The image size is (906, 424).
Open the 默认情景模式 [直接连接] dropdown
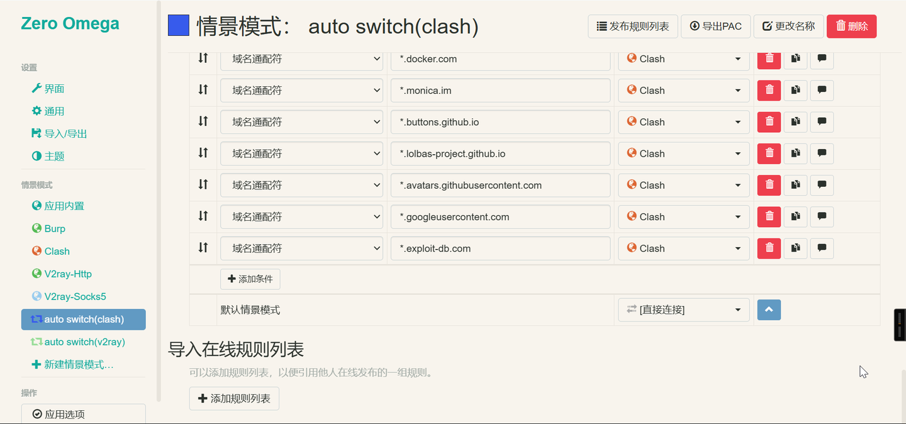tap(683, 310)
